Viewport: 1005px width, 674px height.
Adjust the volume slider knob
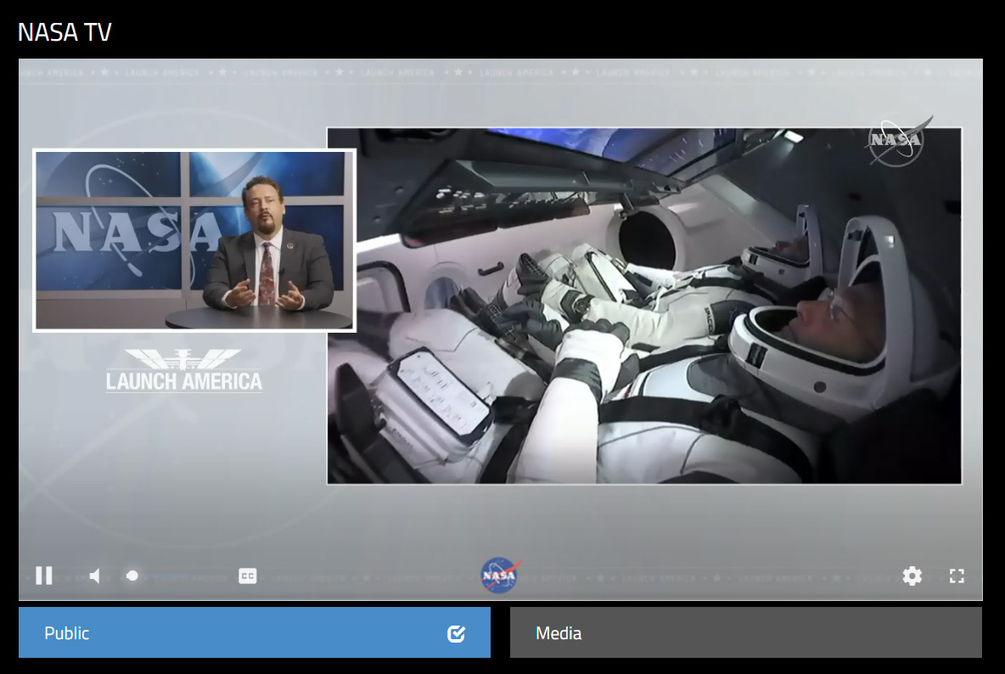[132, 576]
